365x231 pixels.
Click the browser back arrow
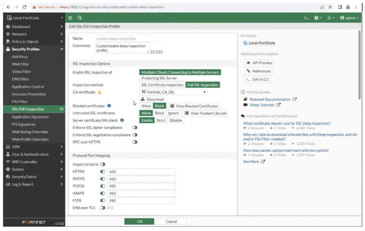pos(8,7)
